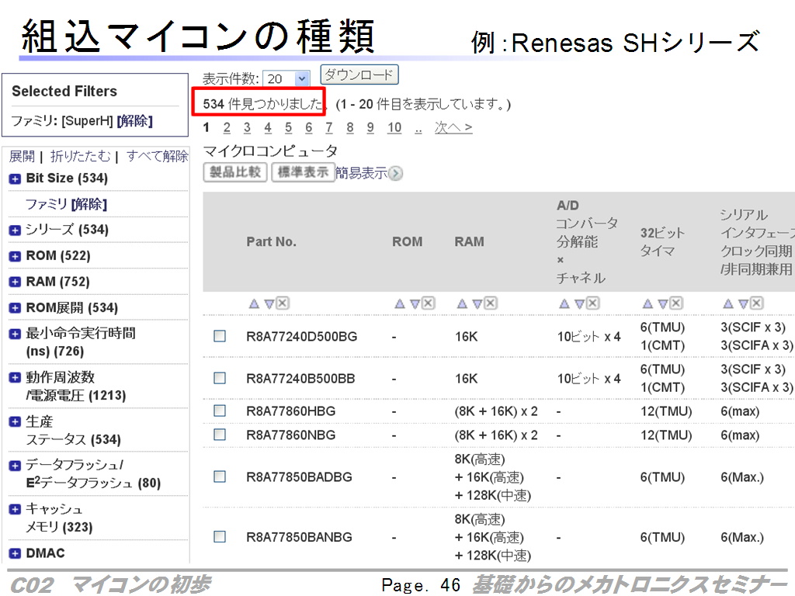Viewport: 795px width, 596px height.
Task: Sort RAM column descending
Action: click(477, 304)
